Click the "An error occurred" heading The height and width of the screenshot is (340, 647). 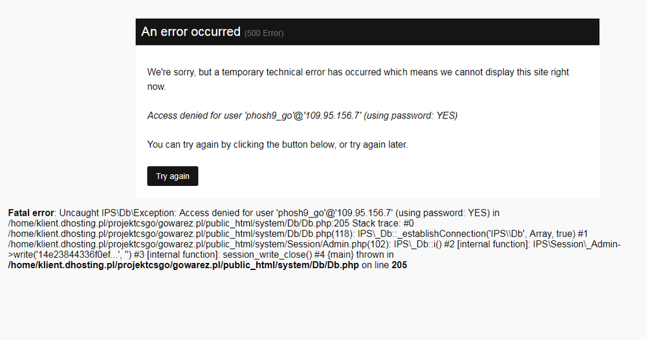190,32
